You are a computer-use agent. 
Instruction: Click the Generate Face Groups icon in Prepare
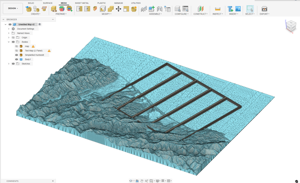(x=62, y=9)
